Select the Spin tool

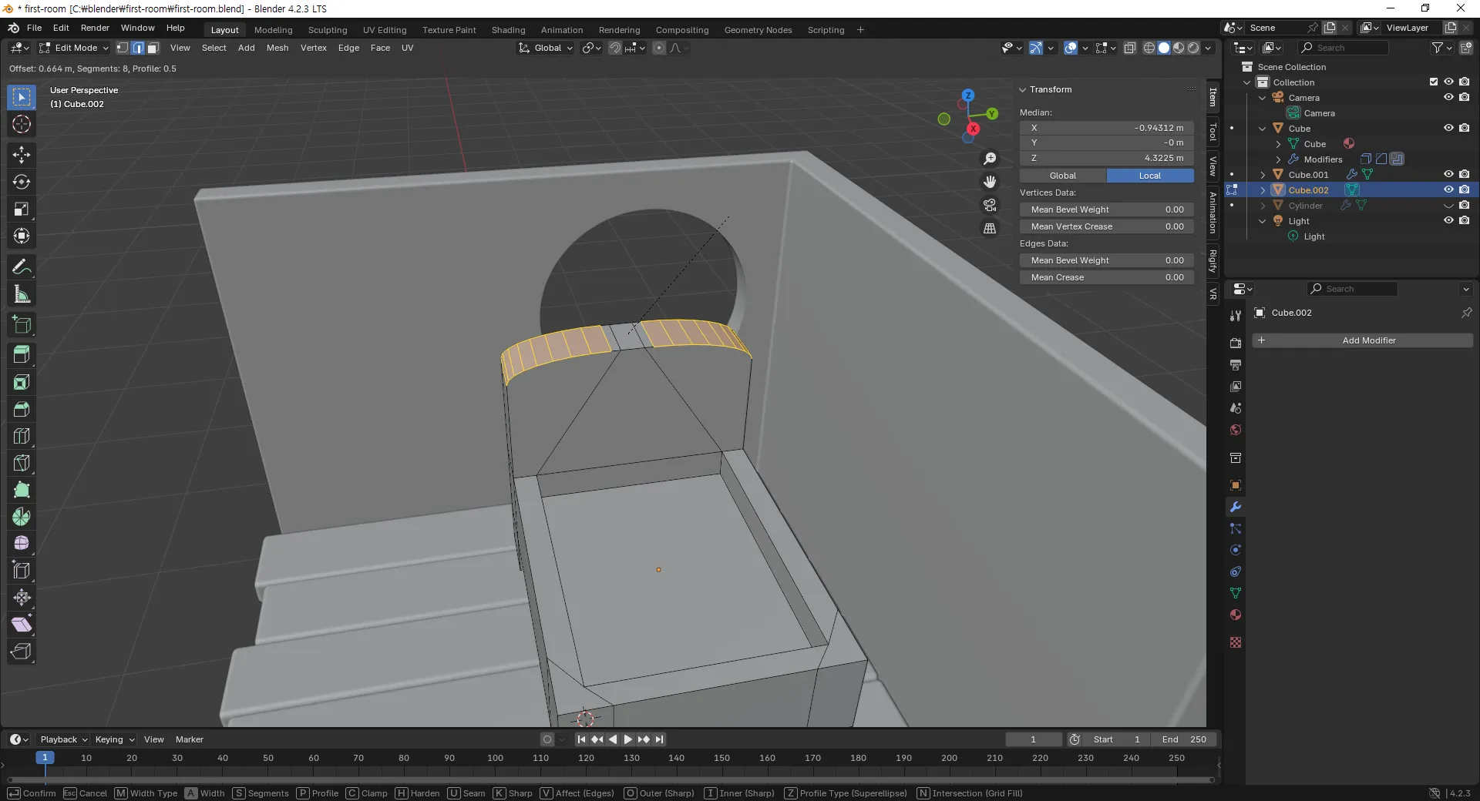click(22, 517)
